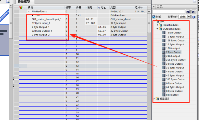Click the icon beside 16 Bytes Output
199x120 pixels.
164,44
